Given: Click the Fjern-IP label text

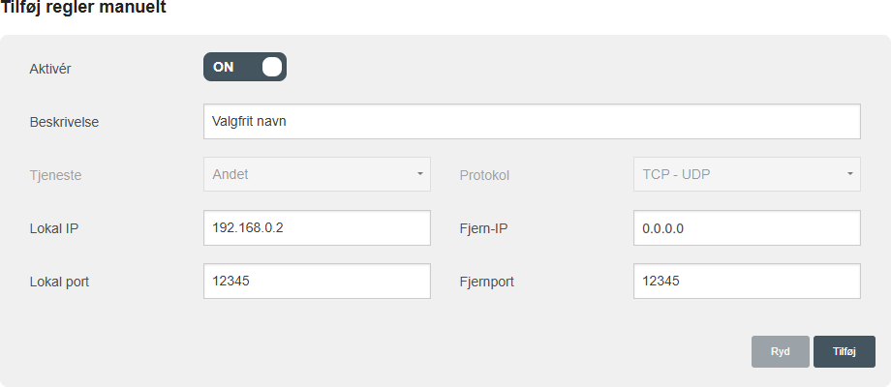Looking at the screenshot, I should 484,228.
